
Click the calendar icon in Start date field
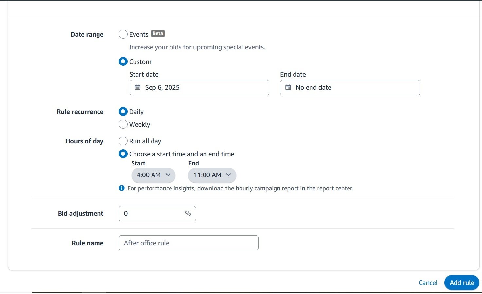138,87
